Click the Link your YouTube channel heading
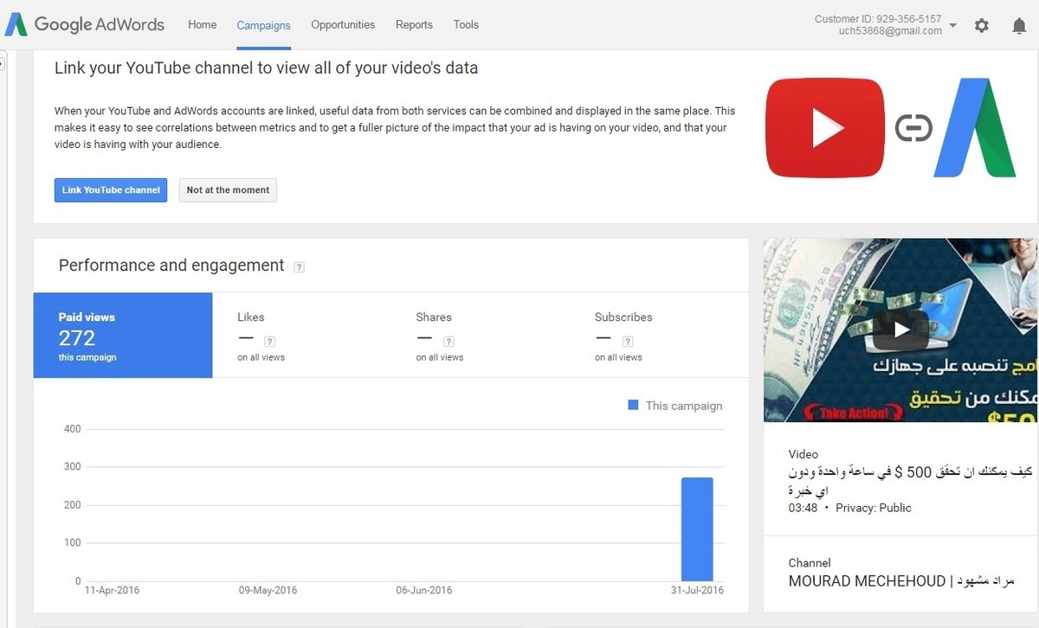 coord(266,67)
